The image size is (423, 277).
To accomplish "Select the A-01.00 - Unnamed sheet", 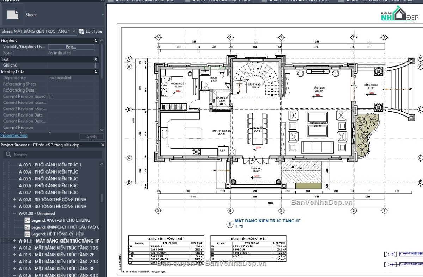I will coord(37,213).
